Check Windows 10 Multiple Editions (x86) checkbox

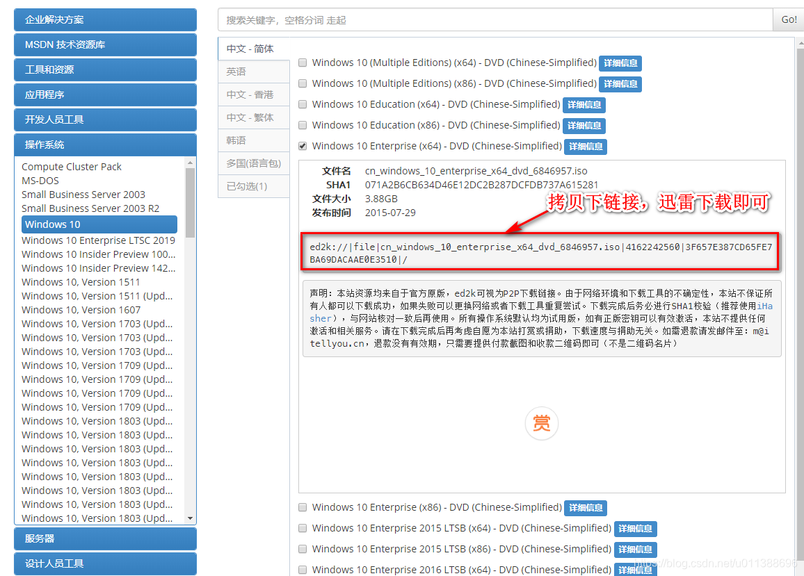click(303, 83)
